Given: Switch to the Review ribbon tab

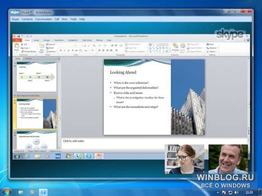Looking at the screenshot, I should tap(99, 40).
